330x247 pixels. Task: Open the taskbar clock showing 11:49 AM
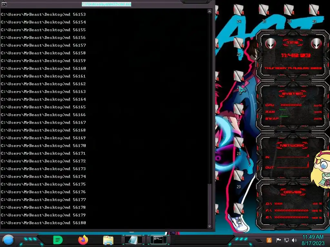(x=313, y=237)
